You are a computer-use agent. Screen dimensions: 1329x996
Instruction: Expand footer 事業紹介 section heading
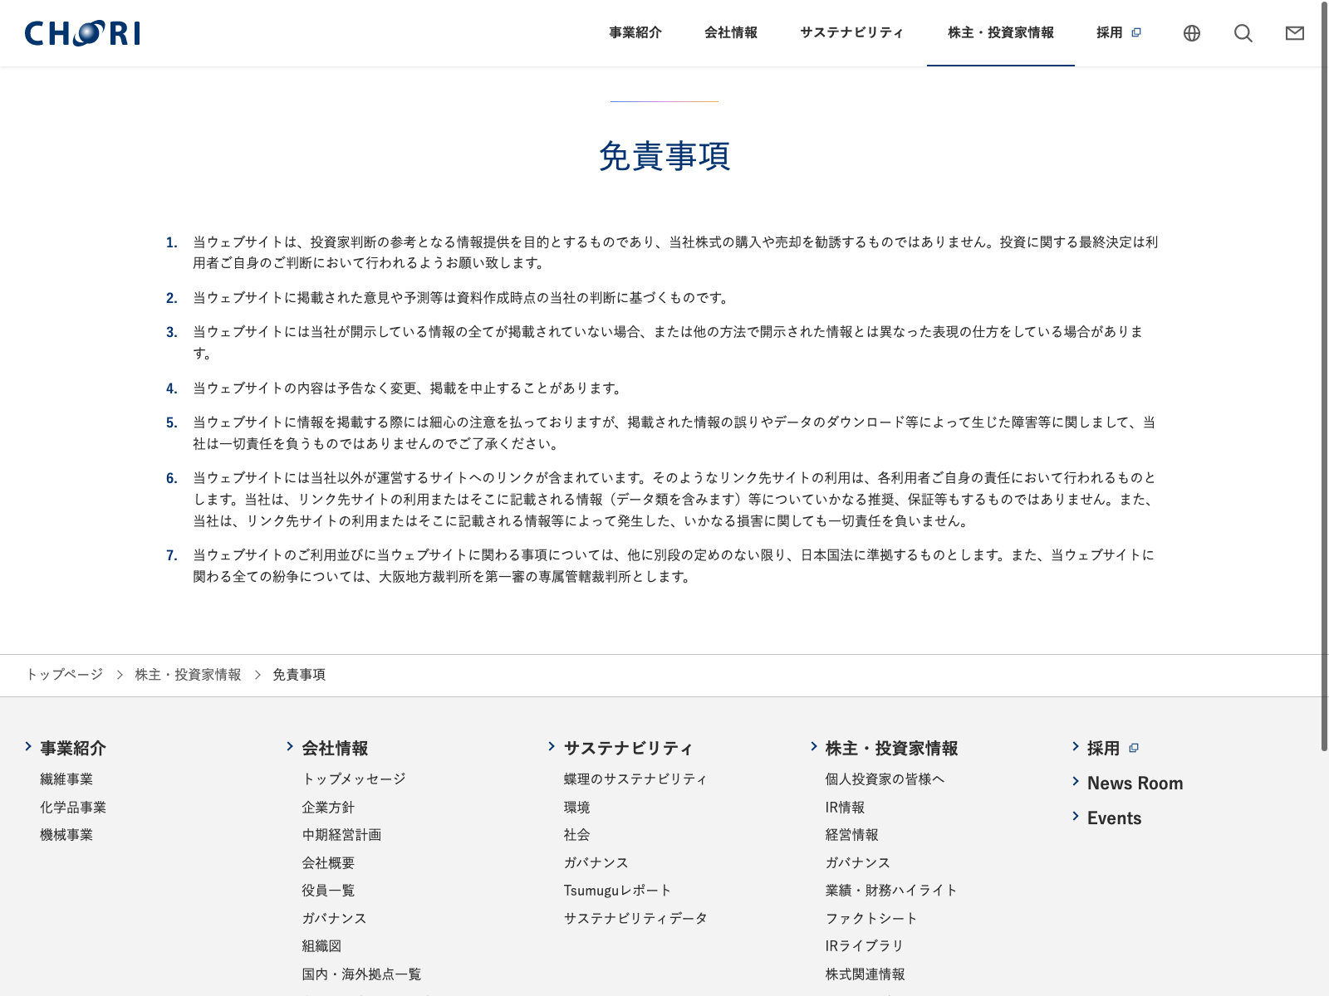tap(73, 748)
